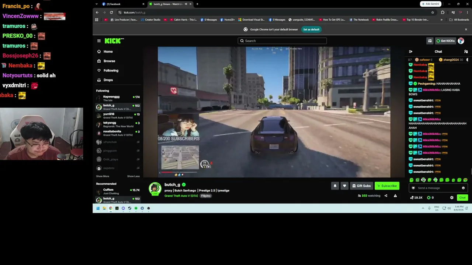The width and height of the screenshot is (472, 265).
Task: Collapse the chat panel with the arrow icon
Action: pyautogui.click(x=410, y=52)
